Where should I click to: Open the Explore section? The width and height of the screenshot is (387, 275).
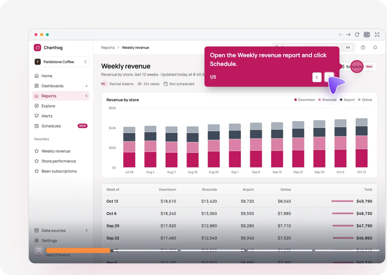pyautogui.click(x=61, y=106)
